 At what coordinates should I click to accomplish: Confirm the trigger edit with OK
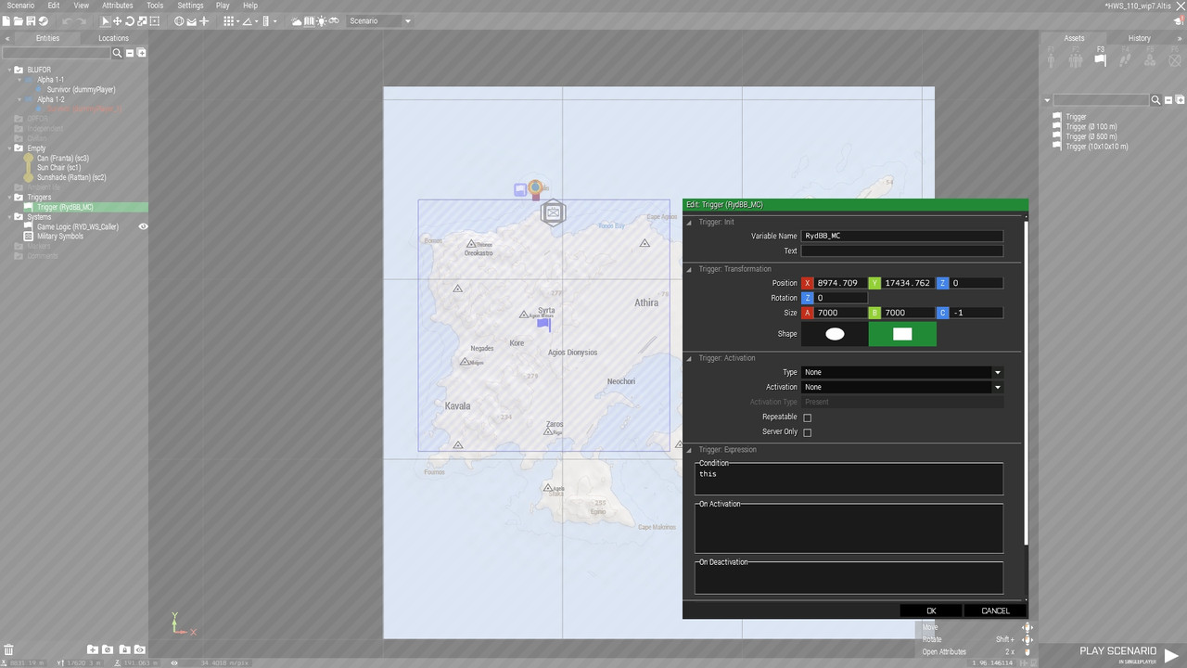click(931, 610)
